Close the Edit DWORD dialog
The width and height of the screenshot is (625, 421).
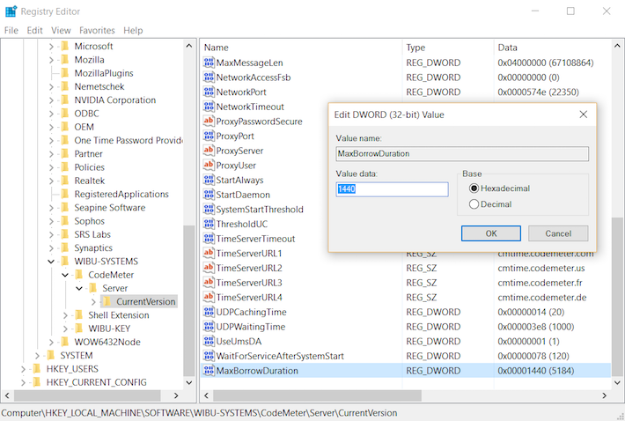pos(583,114)
